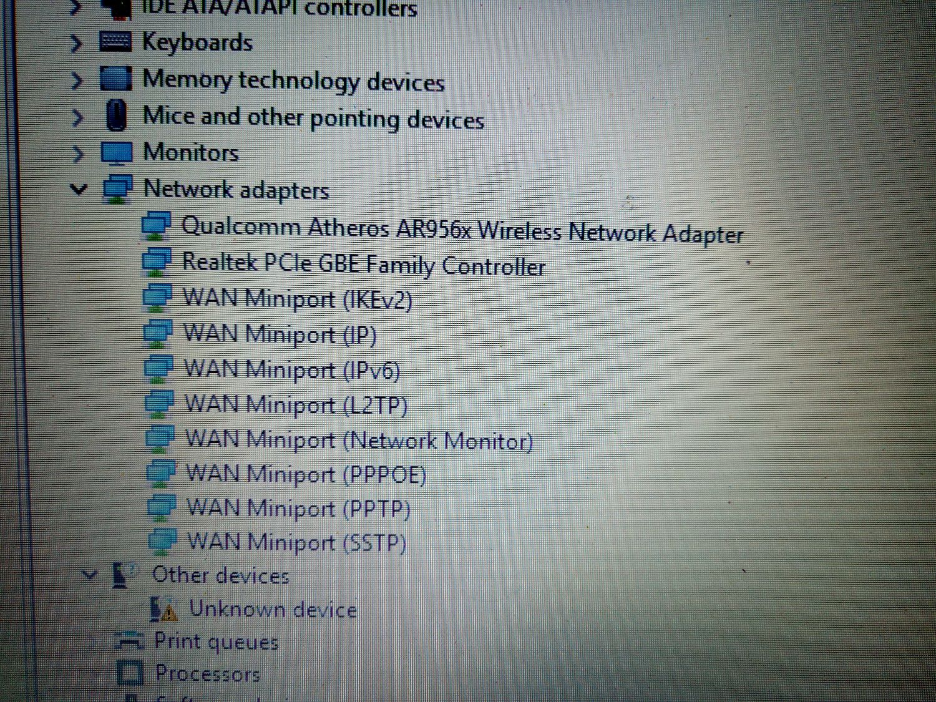Click the Unknown device warning icon
This screenshot has width=936, height=702.
point(164,608)
